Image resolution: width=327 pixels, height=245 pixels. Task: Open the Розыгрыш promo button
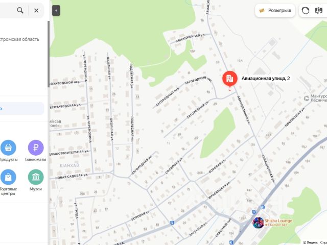tap(275, 10)
